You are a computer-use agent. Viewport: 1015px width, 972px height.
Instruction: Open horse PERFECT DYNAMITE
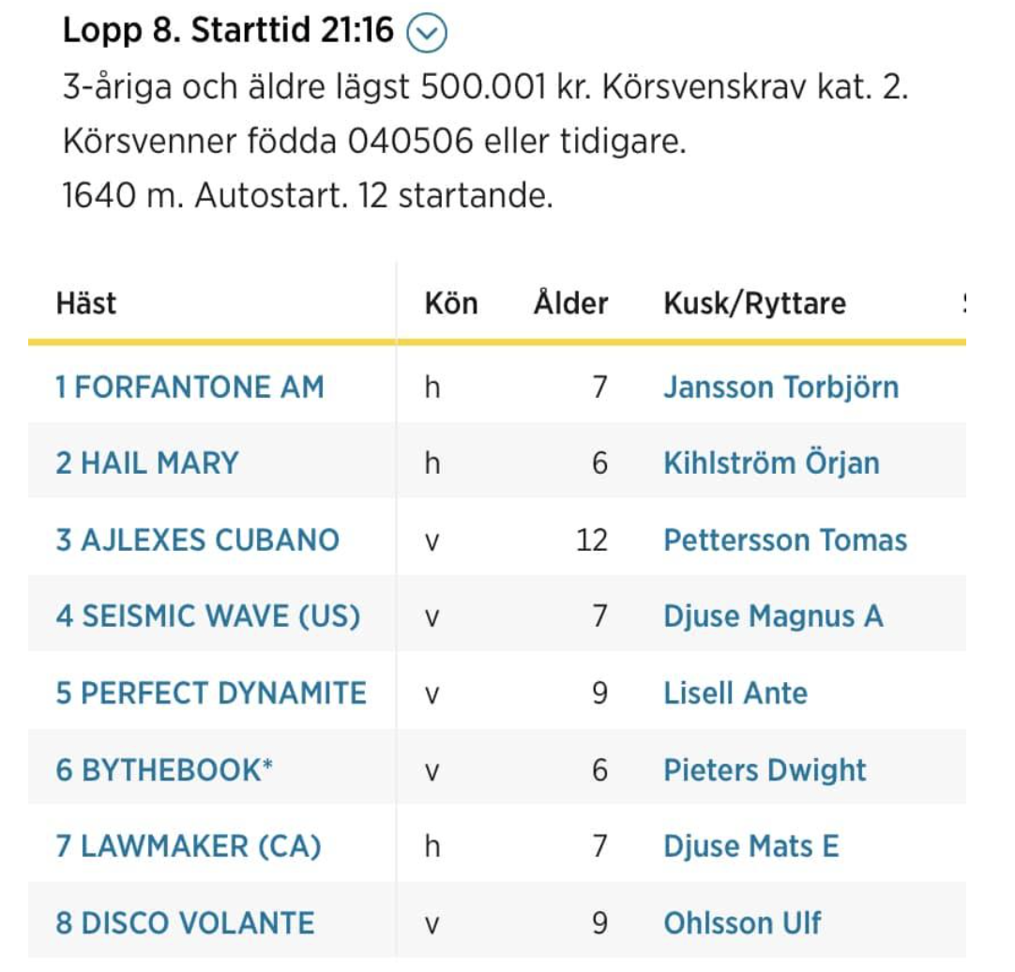coord(211,692)
